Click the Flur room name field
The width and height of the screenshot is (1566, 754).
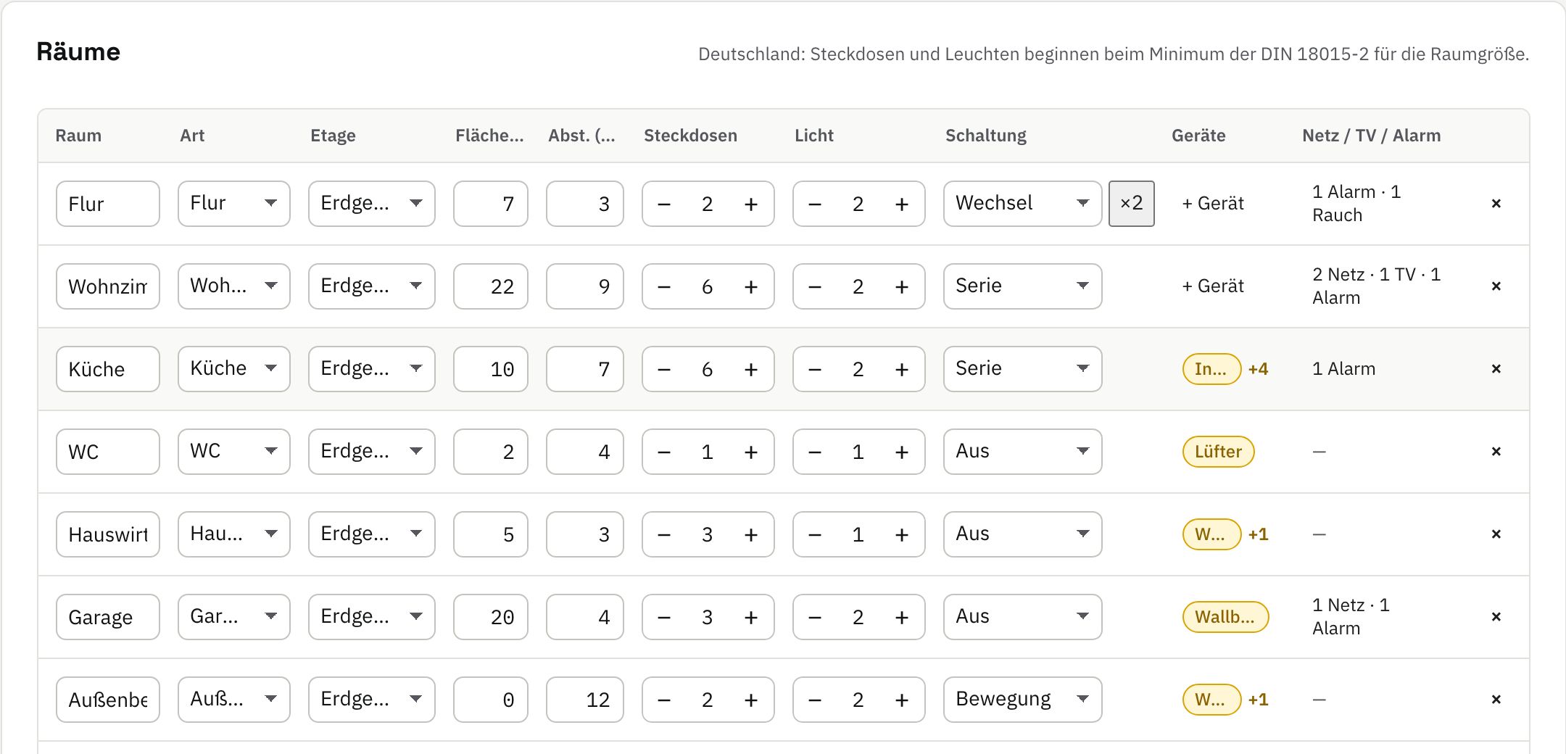[108, 204]
